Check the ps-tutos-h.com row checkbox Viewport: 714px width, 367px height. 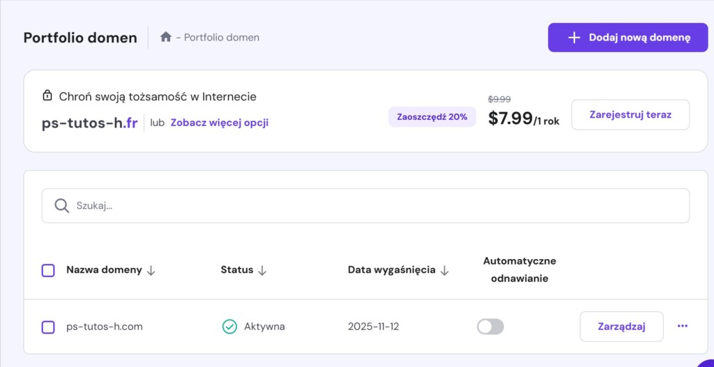click(x=48, y=327)
